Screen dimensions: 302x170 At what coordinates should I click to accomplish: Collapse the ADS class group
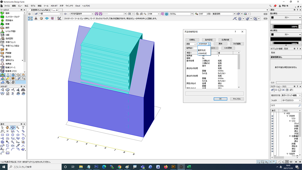[x=285, y=114]
